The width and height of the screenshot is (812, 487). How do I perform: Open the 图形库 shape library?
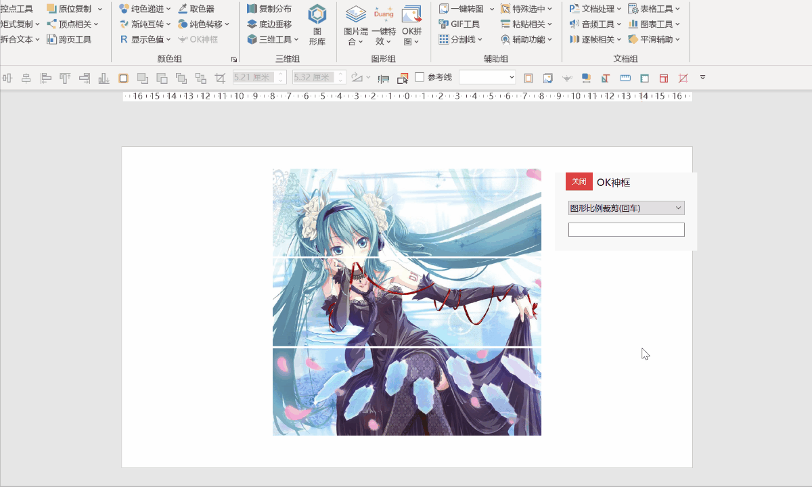[x=317, y=25]
